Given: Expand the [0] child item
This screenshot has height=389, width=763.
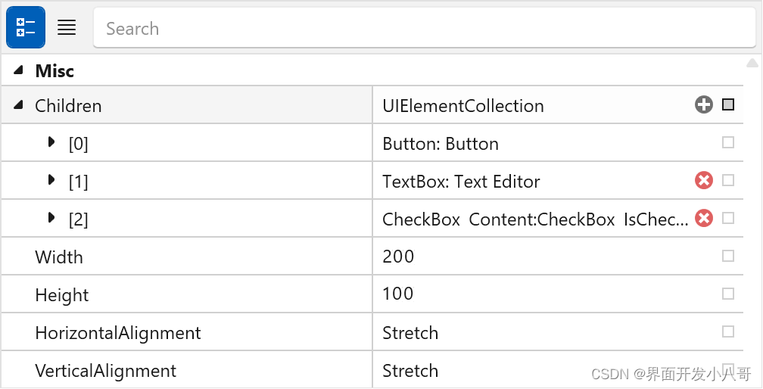Looking at the screenshot, I should click(x=51, y=142).
